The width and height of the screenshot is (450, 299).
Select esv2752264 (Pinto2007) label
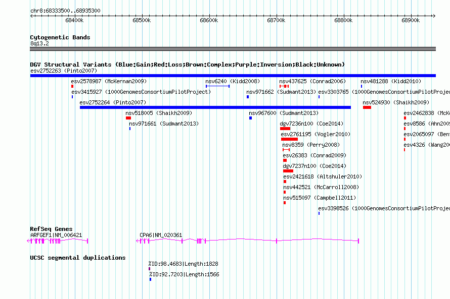113,102
